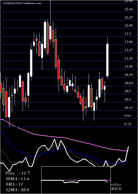The image size is (138, 194).
Task: Click the 11.47 price axis label
Action: [129, 50]
